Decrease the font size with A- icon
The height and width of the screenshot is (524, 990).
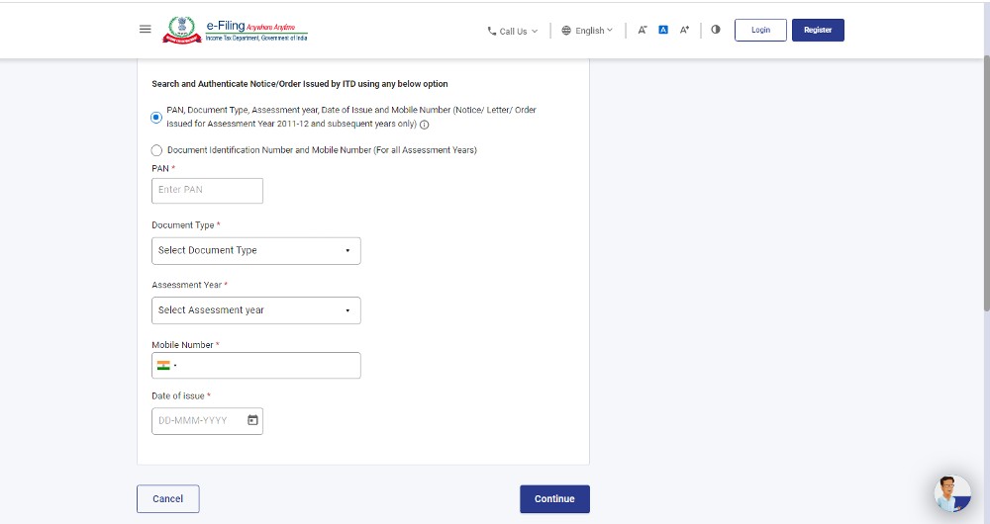pyautogui.click(x=643, y=30)
